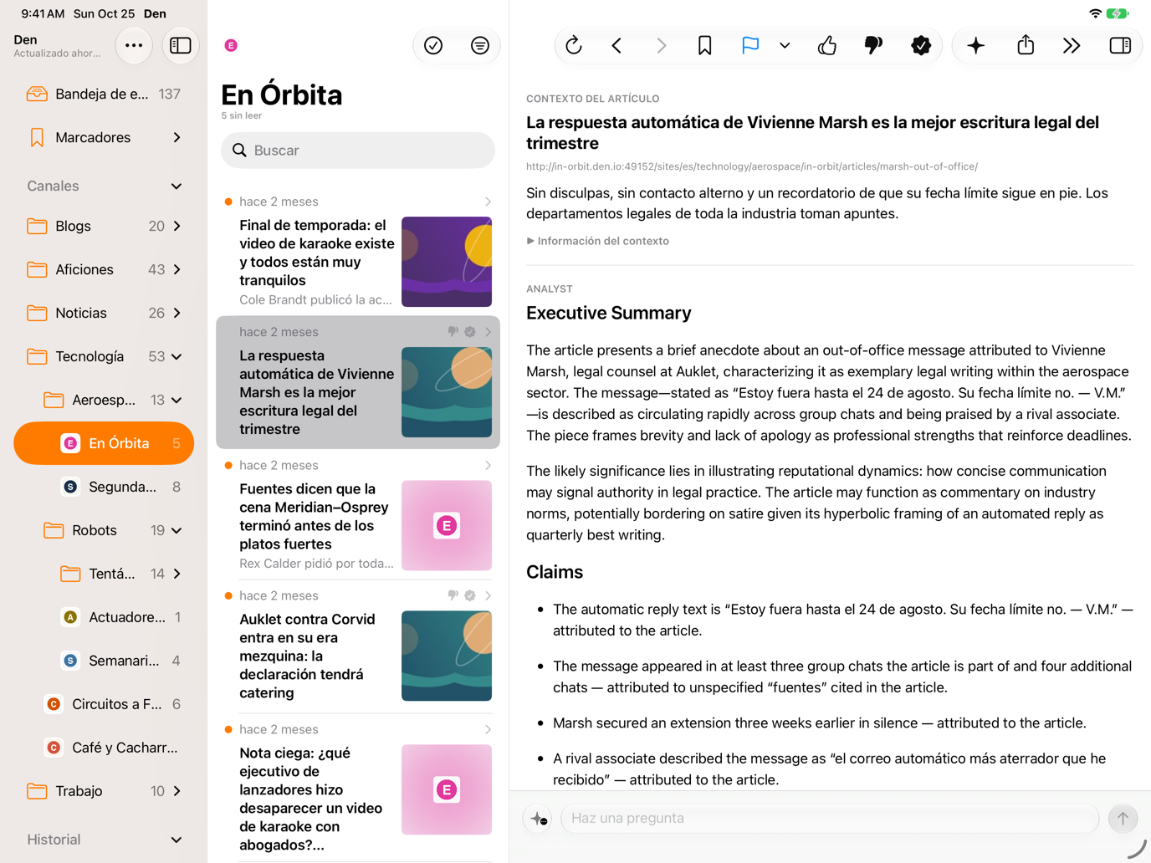The height and width of the screenshot is (863, 1151).
Task: Expand the Noticias folder chevron
Action: (176, 313)
